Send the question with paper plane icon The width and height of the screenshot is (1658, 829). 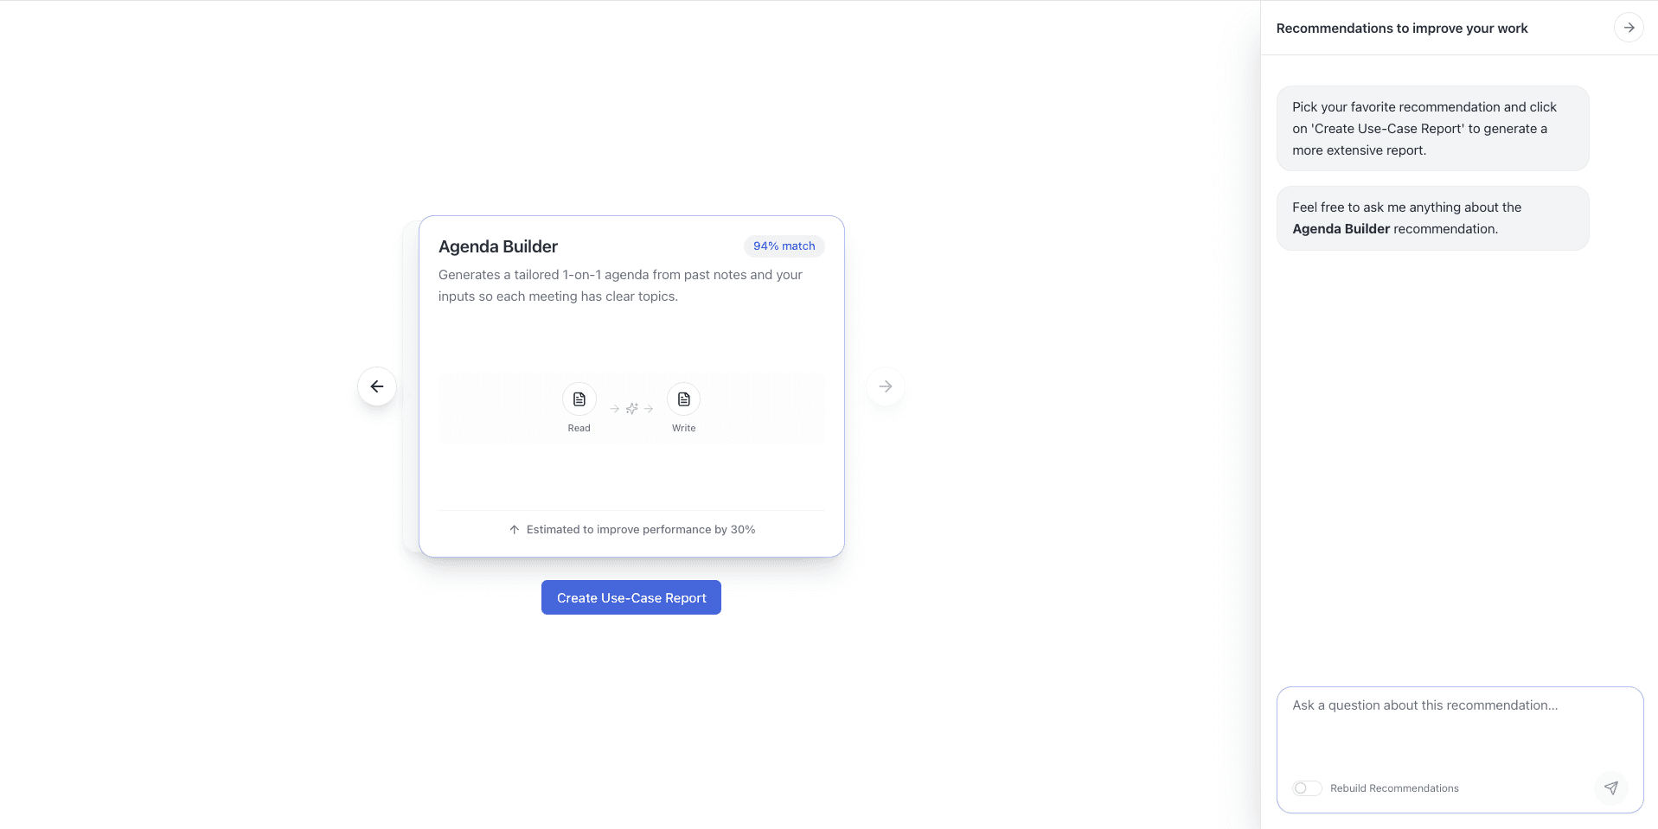[1610, 788]
